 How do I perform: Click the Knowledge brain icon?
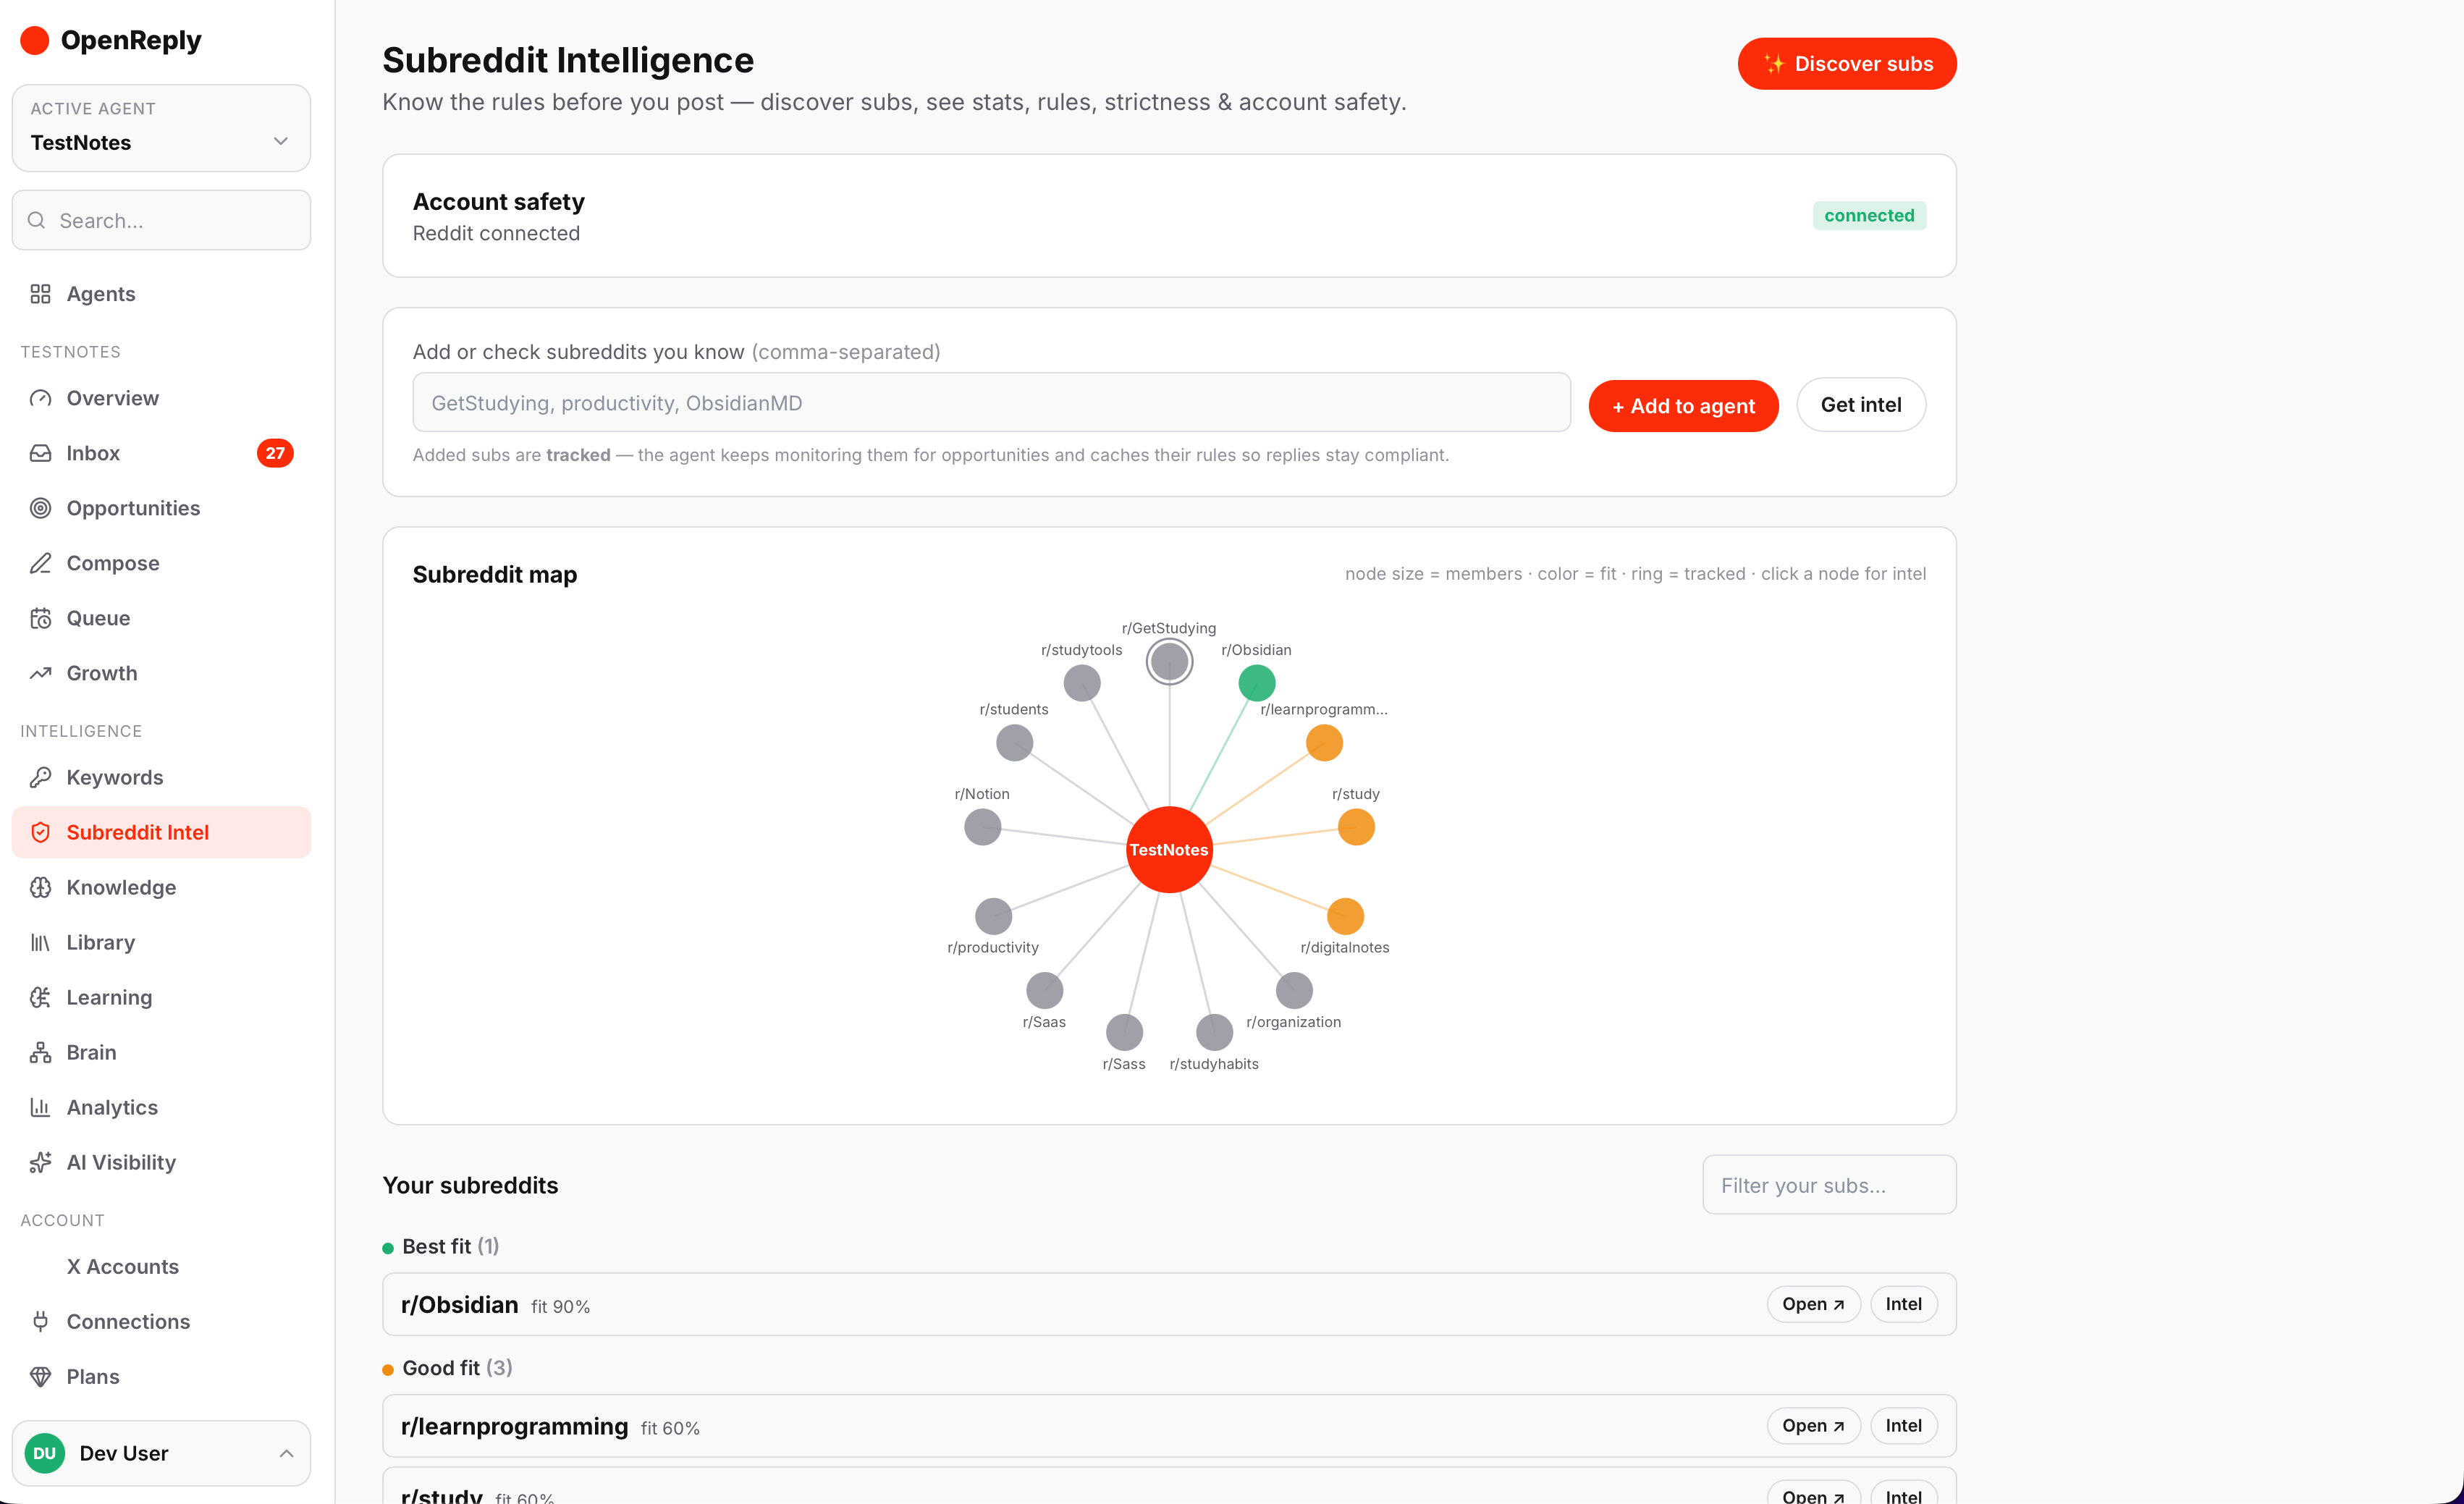pyautogui.click(x=40, y=887)
